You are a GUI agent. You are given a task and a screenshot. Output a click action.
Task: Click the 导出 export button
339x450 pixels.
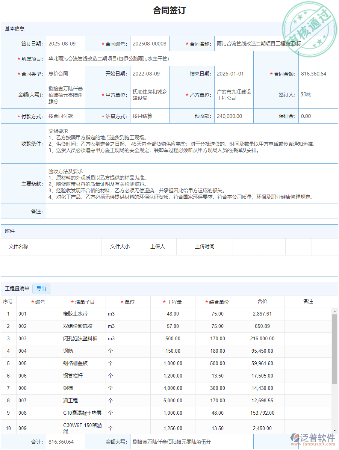point(41,288)
